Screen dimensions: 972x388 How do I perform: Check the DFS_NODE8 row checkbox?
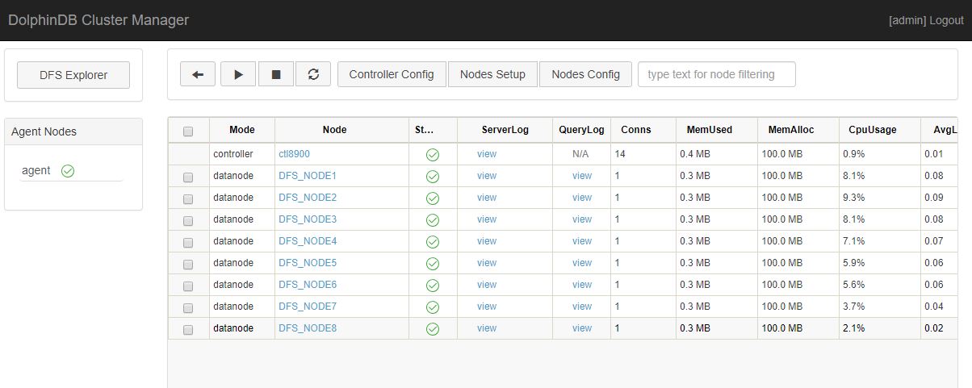[x=188, y=329]
